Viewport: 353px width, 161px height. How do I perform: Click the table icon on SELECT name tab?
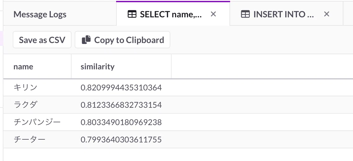132,14
